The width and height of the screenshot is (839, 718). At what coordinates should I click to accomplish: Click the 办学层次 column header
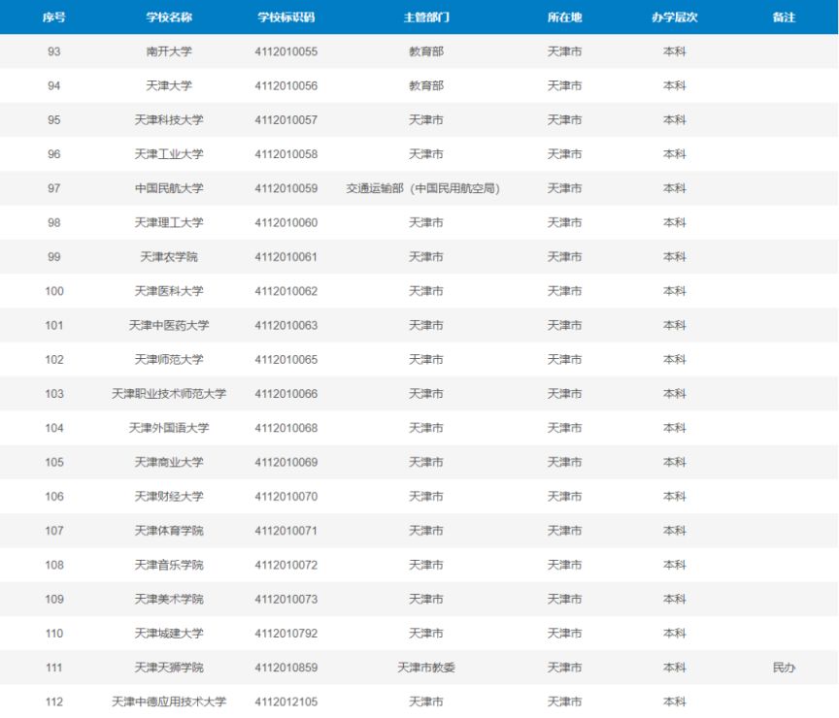(675, 17)
